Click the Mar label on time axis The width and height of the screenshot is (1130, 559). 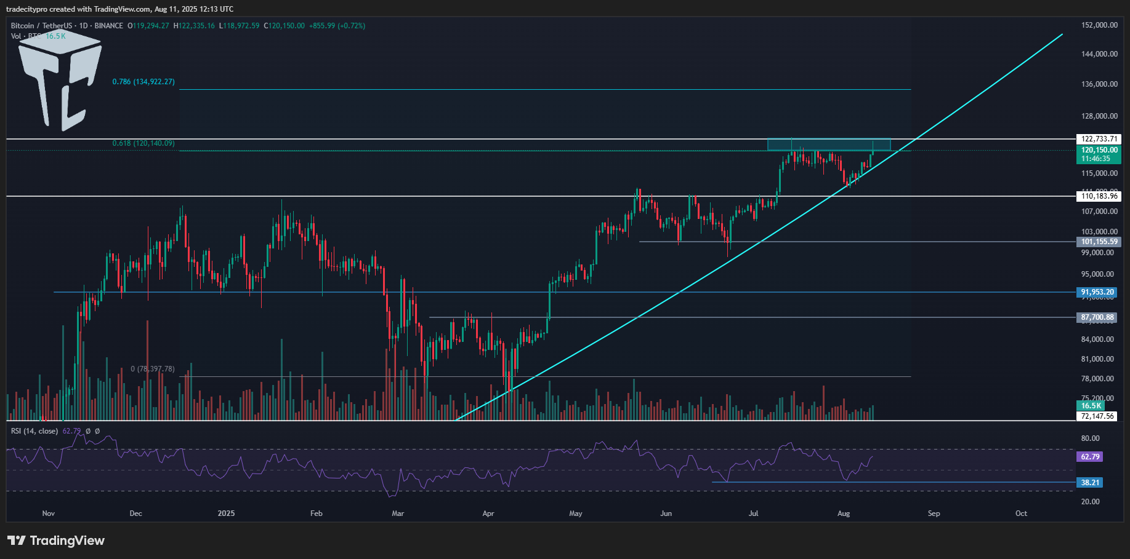tap(398, 513)
